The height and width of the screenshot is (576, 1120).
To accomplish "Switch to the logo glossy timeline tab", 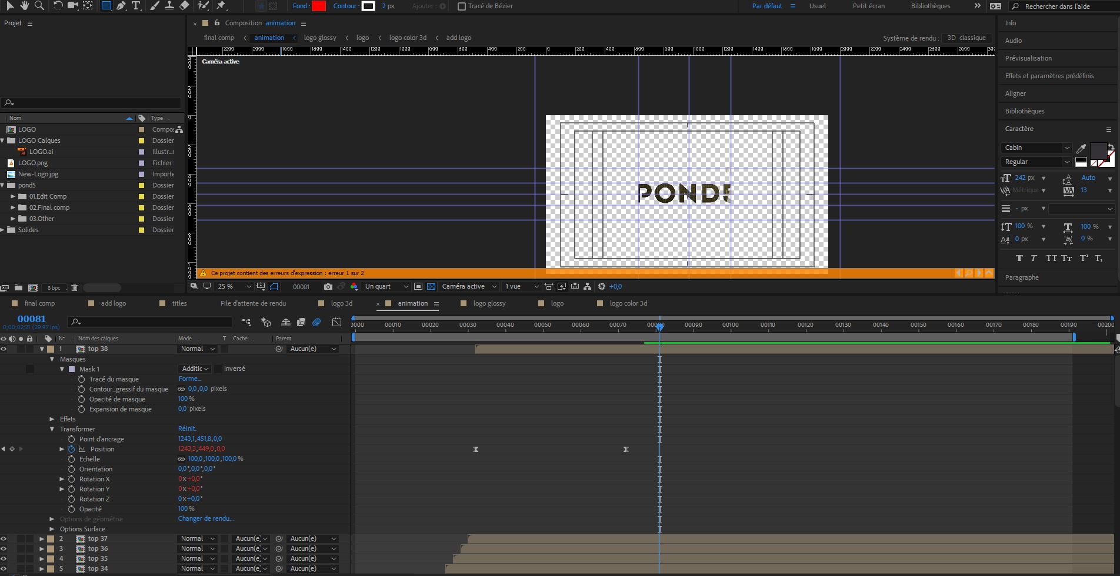I will [489, 304].
